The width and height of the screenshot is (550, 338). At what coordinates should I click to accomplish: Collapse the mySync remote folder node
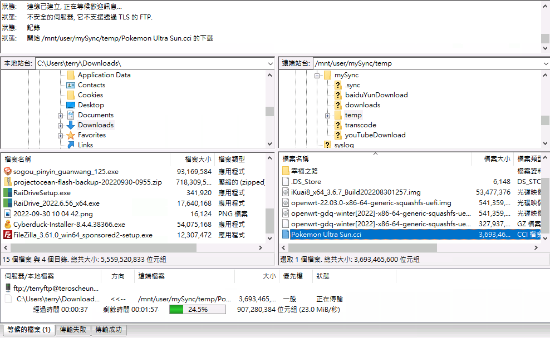318,76
